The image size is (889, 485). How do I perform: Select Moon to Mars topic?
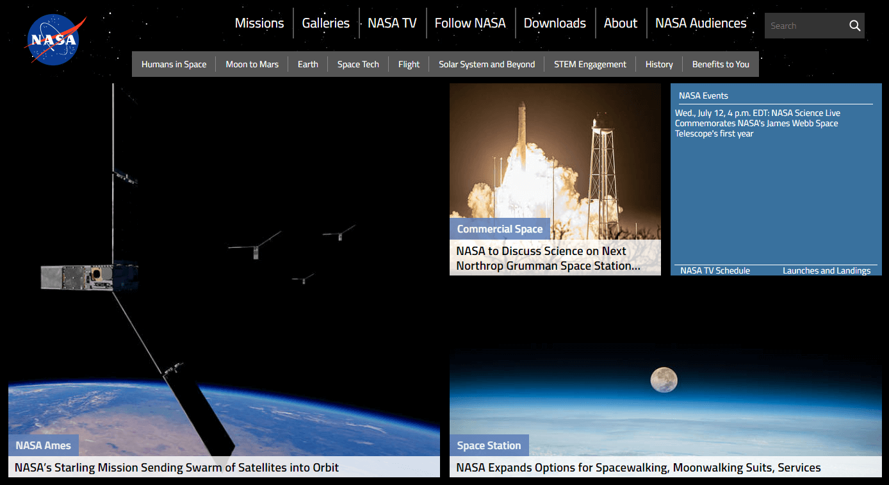[252, 64]
